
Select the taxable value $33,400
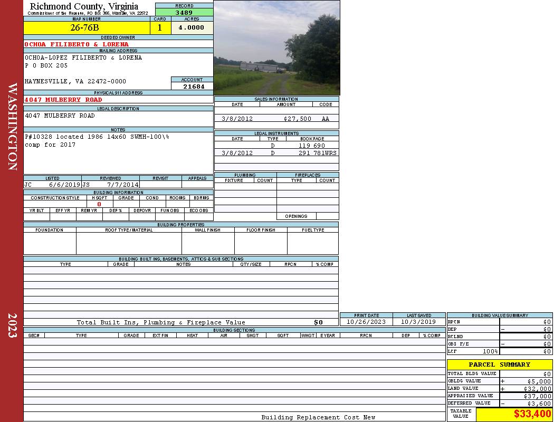coord(532,414)
